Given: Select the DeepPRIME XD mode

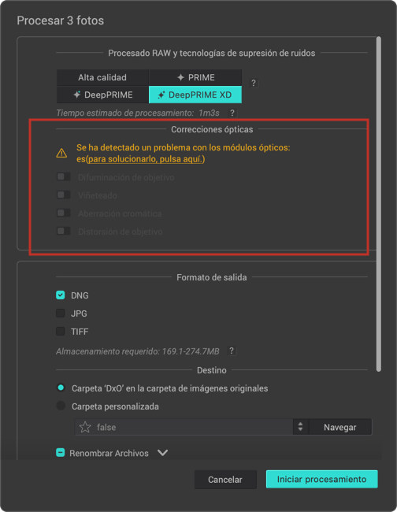Looking at the screenshot, I should pos(195,95).
